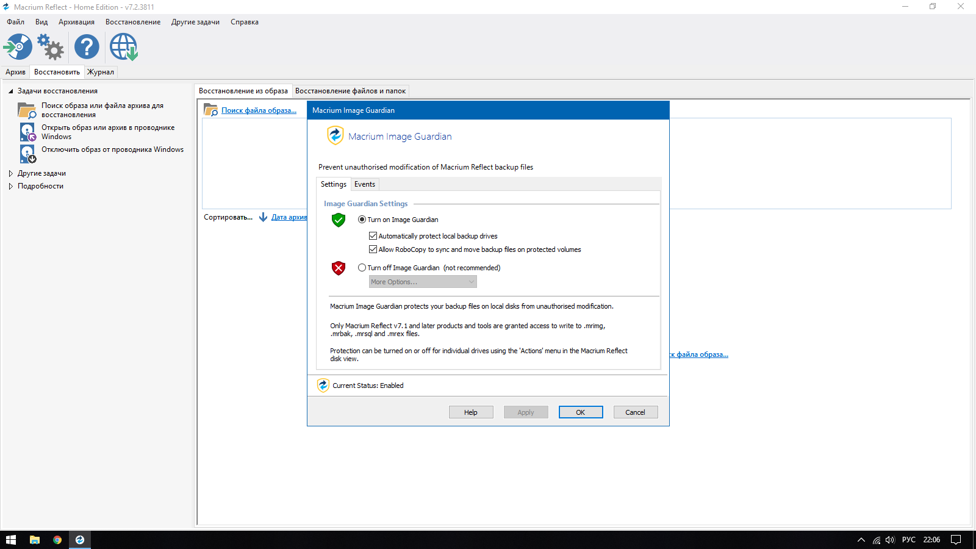Viewport: 976px width, 549px height.
Task: Select Turn on Image Guardian radio button
Action: tap(362, 220)
